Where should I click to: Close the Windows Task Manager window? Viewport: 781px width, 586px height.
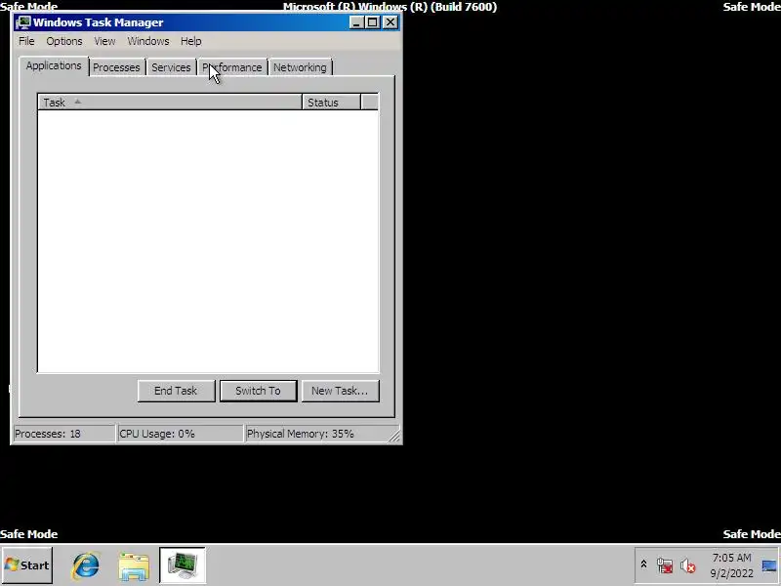[x=390, y=22]
